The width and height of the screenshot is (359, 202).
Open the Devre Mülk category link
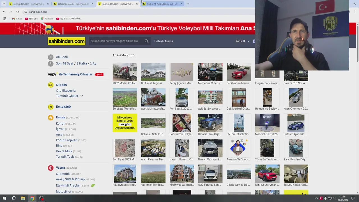[64, 151]
